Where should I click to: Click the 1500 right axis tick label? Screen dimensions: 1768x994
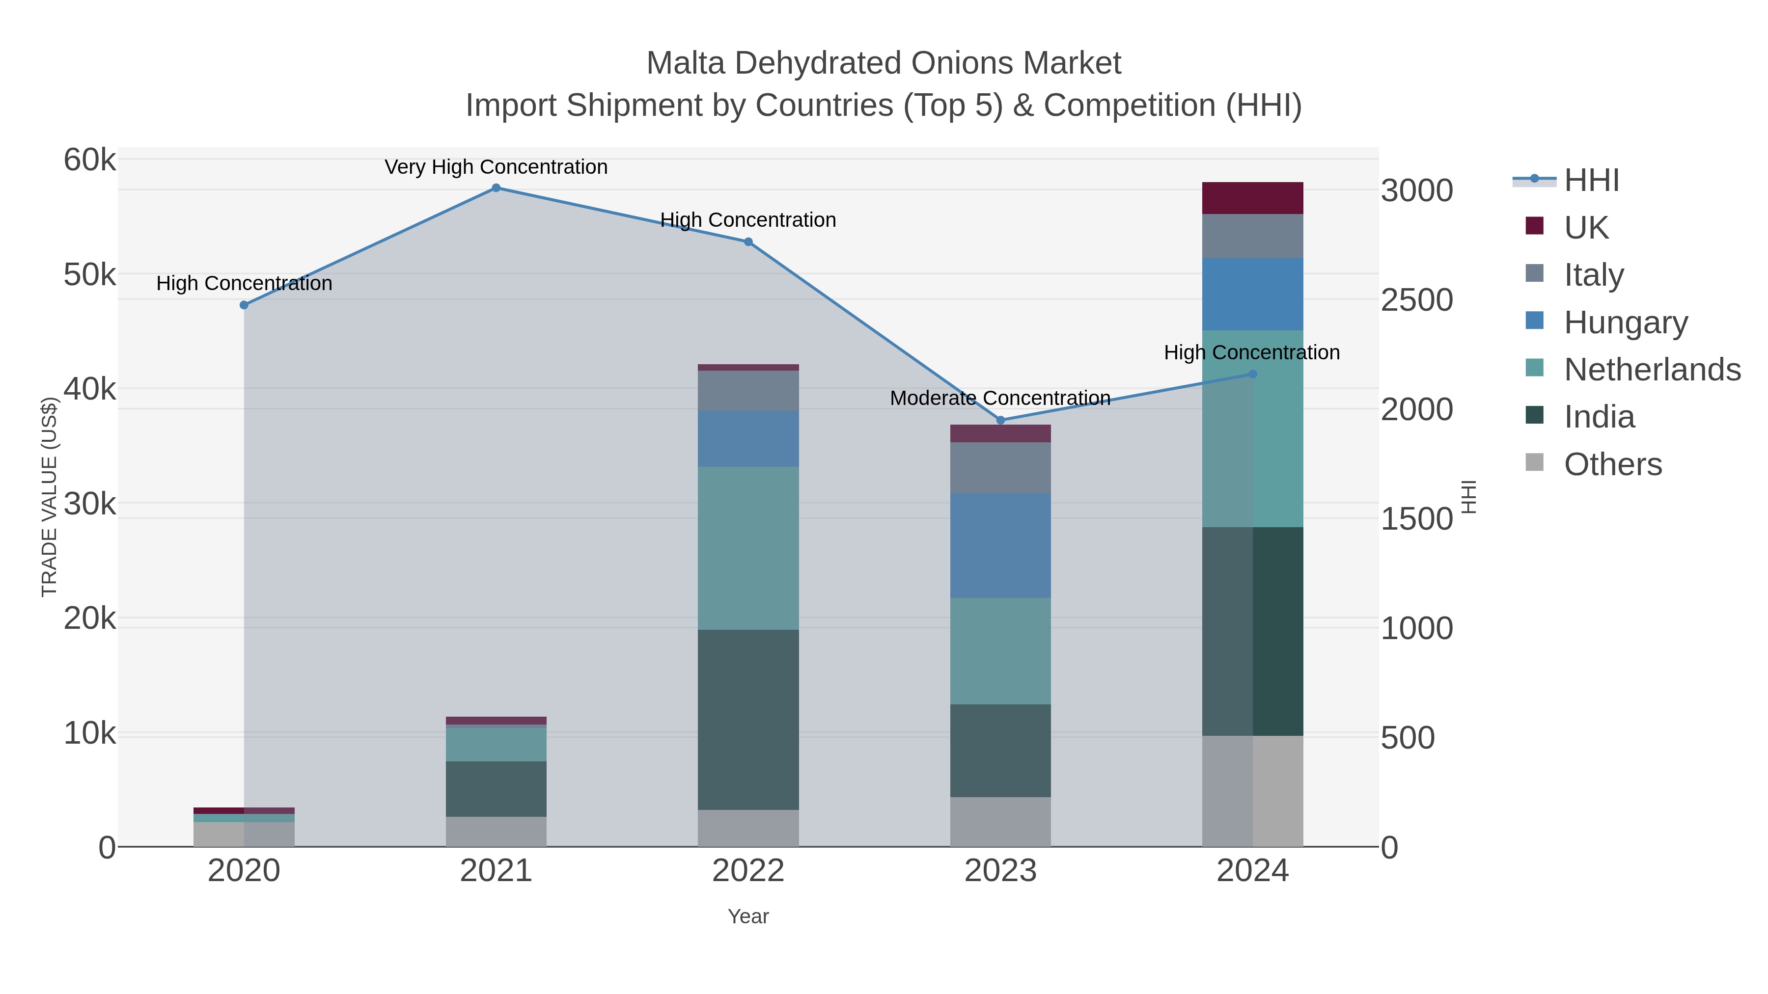tap(1416, 519)
